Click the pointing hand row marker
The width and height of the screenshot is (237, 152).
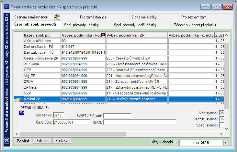18,100
